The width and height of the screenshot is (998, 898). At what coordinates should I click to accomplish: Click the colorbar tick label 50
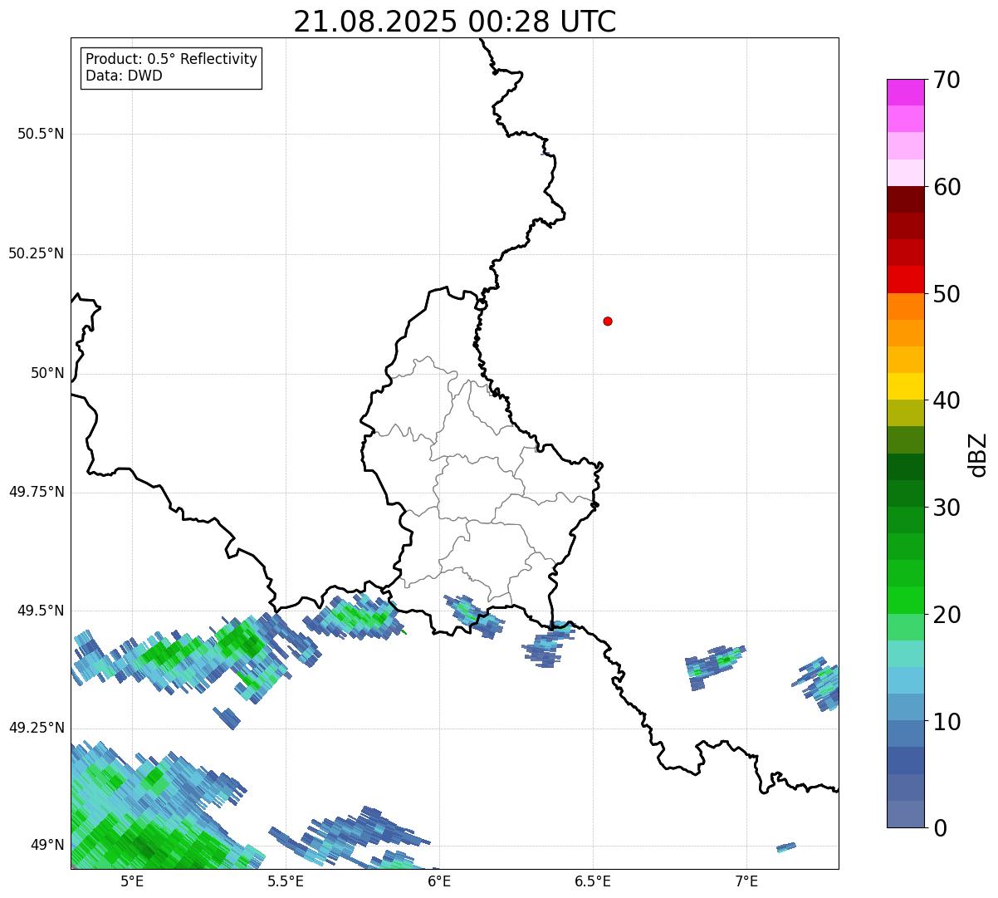[947, 294]
